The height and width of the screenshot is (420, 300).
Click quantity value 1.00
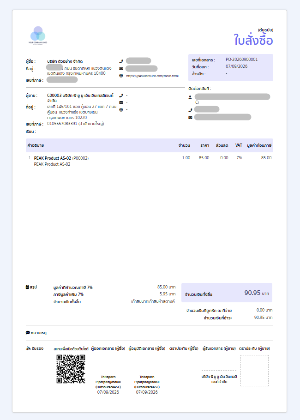pos(186,158)
